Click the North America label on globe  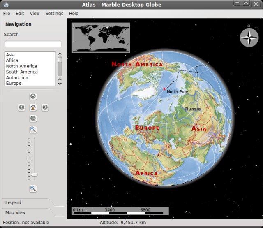[x=137, y=64]
